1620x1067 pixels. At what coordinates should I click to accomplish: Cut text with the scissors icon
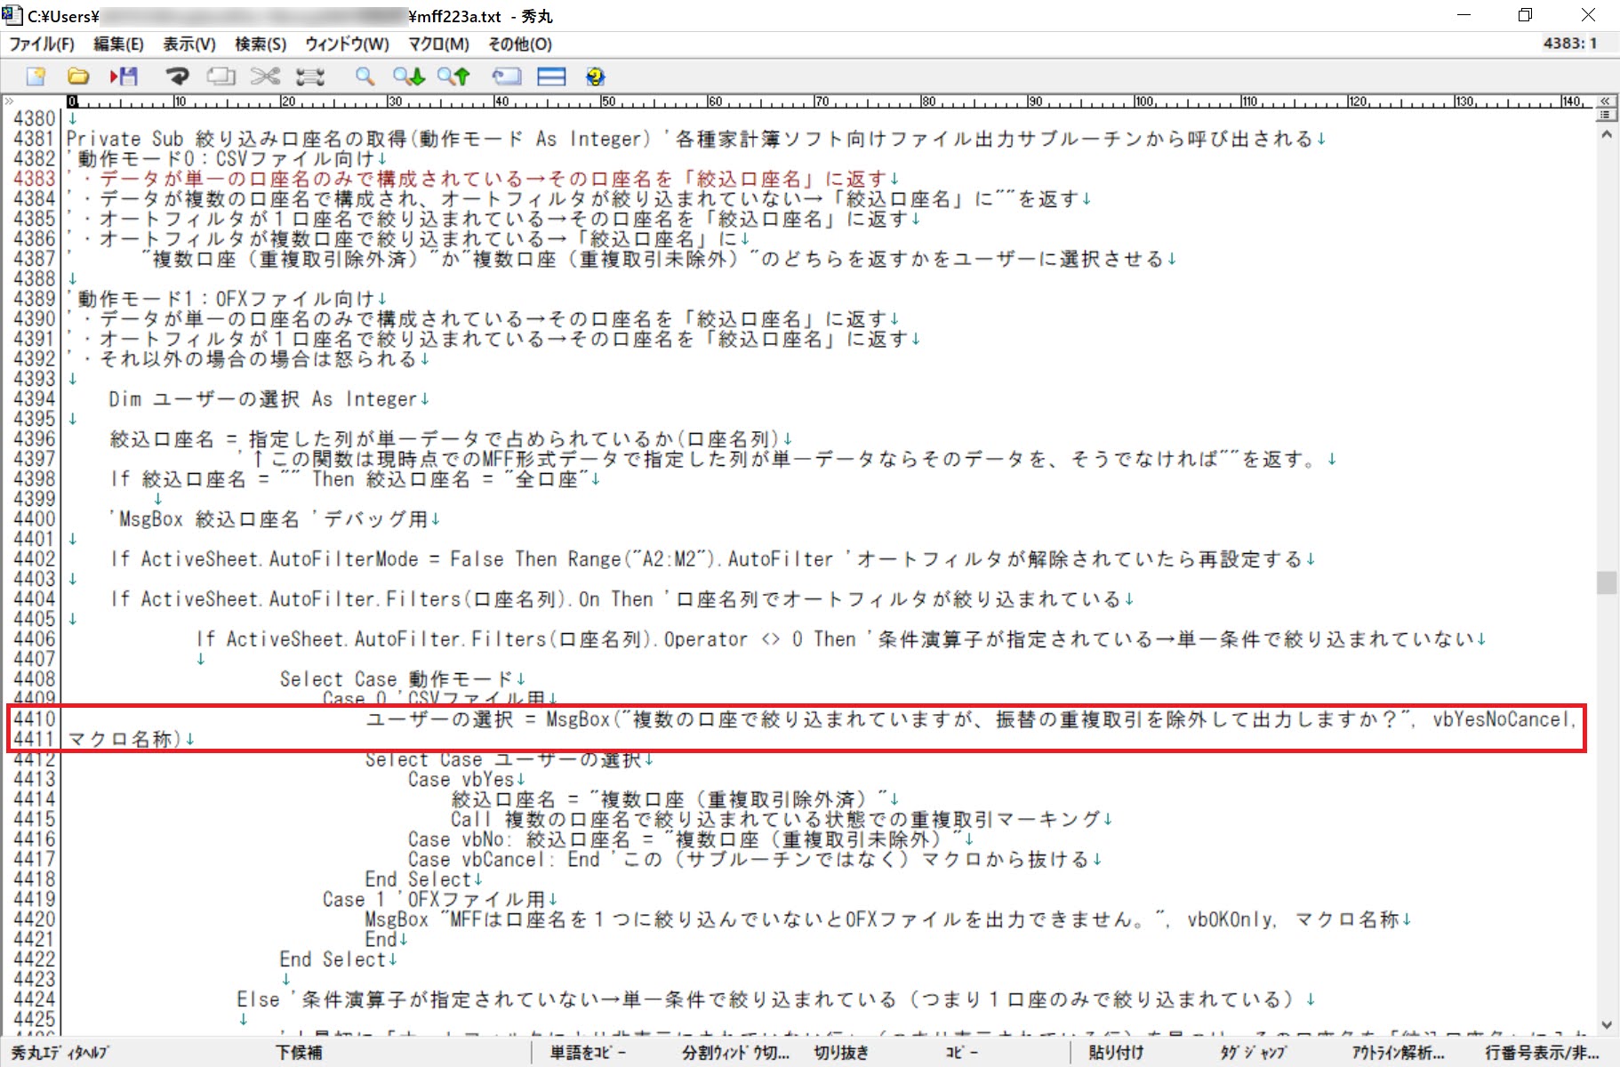[x=264, y=76]
